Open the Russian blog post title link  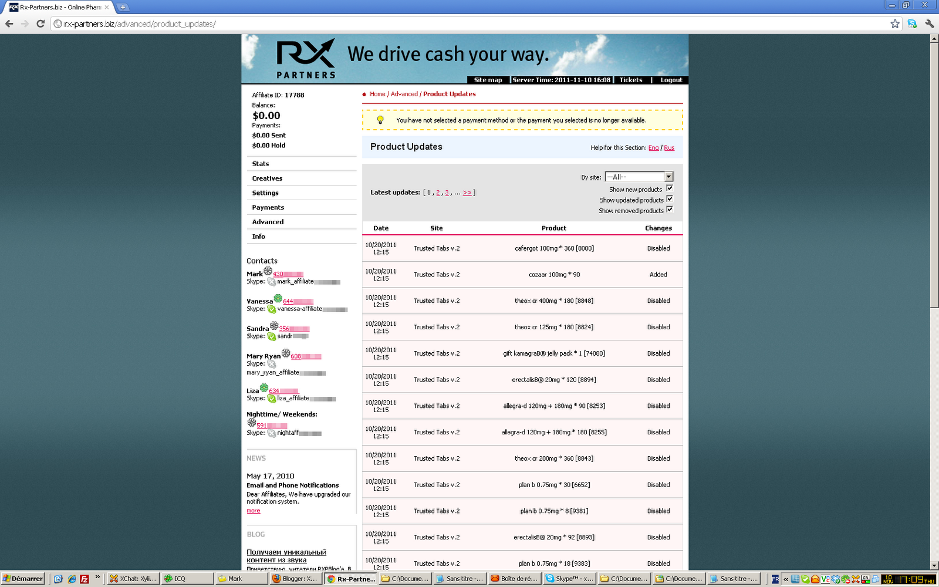(x=286, y=556)
